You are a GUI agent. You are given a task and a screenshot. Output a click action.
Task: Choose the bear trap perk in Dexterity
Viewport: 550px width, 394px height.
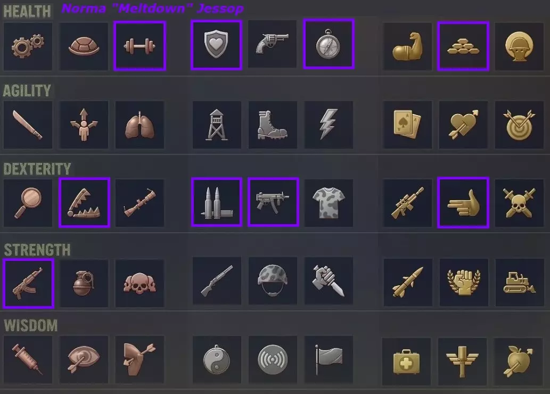coord(84,202)
